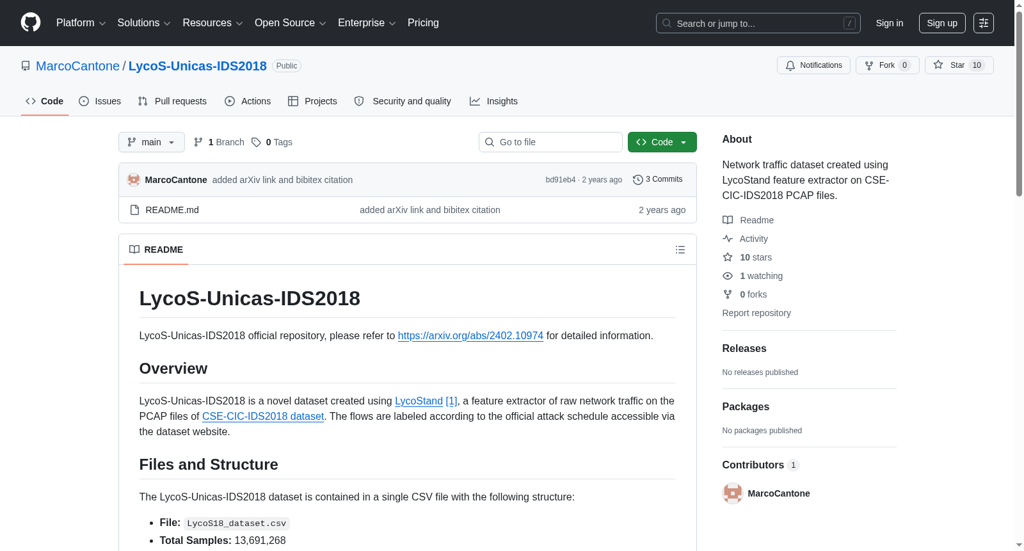The image size is (1024, 551).
Task: Expand the Solutions menu
Action: point(144,23)
